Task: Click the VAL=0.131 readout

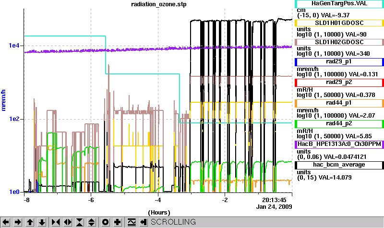Action: tap(363, 74)
